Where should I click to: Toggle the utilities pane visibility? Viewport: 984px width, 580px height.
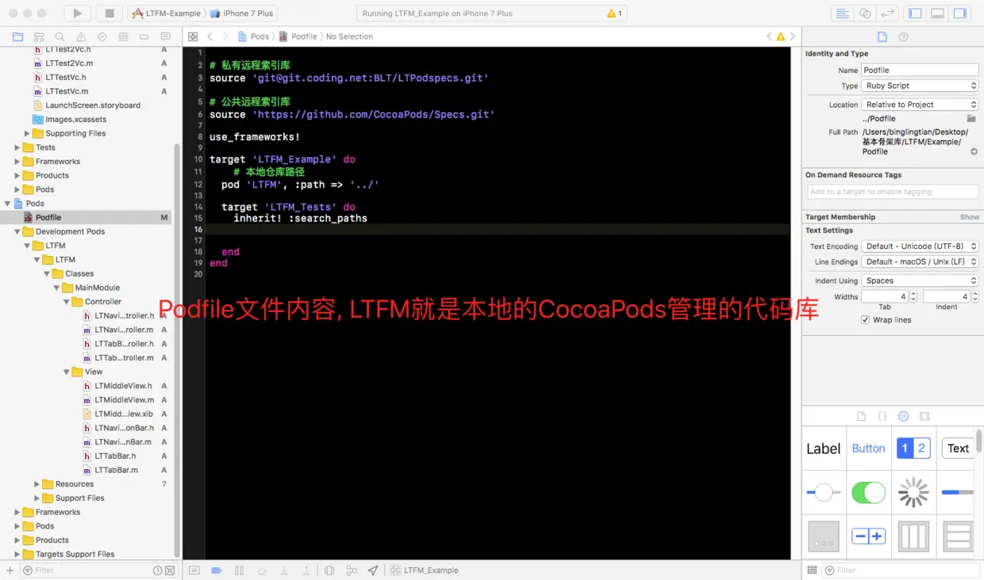coord(959,13)
